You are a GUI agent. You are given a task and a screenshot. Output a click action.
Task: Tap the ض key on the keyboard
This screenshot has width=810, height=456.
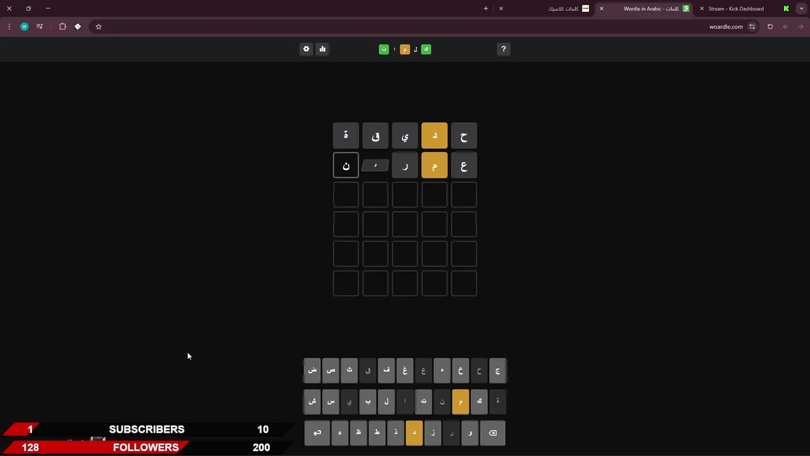pos(312,370)
